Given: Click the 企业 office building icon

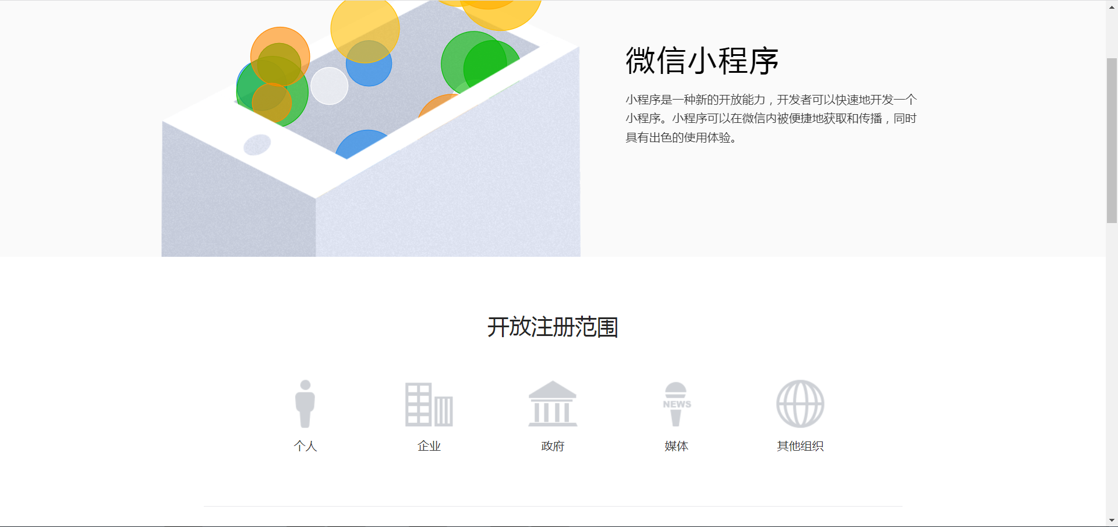Looking at the screenshot, I should click(429, 404).
